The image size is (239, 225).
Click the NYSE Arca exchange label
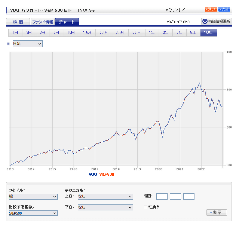[87, 11]
